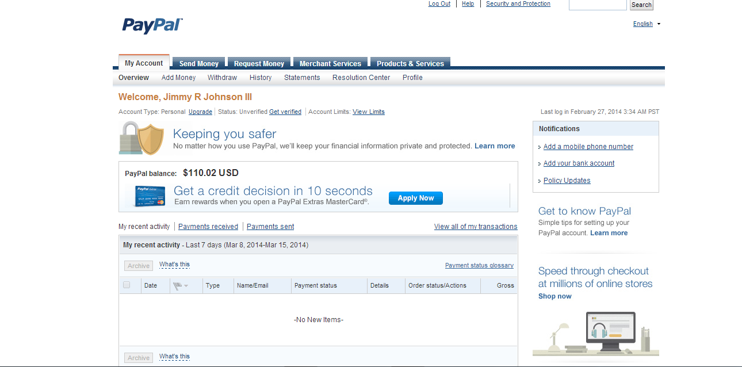Expand the flag filter dropdown arrow

[186, 286]
